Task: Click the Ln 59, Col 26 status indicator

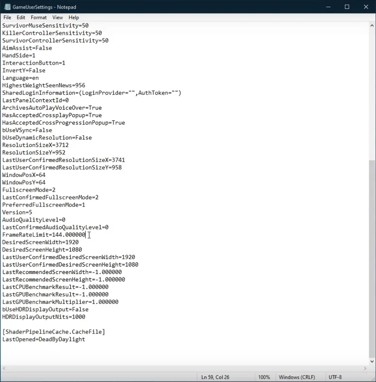Action: point(215,377)
